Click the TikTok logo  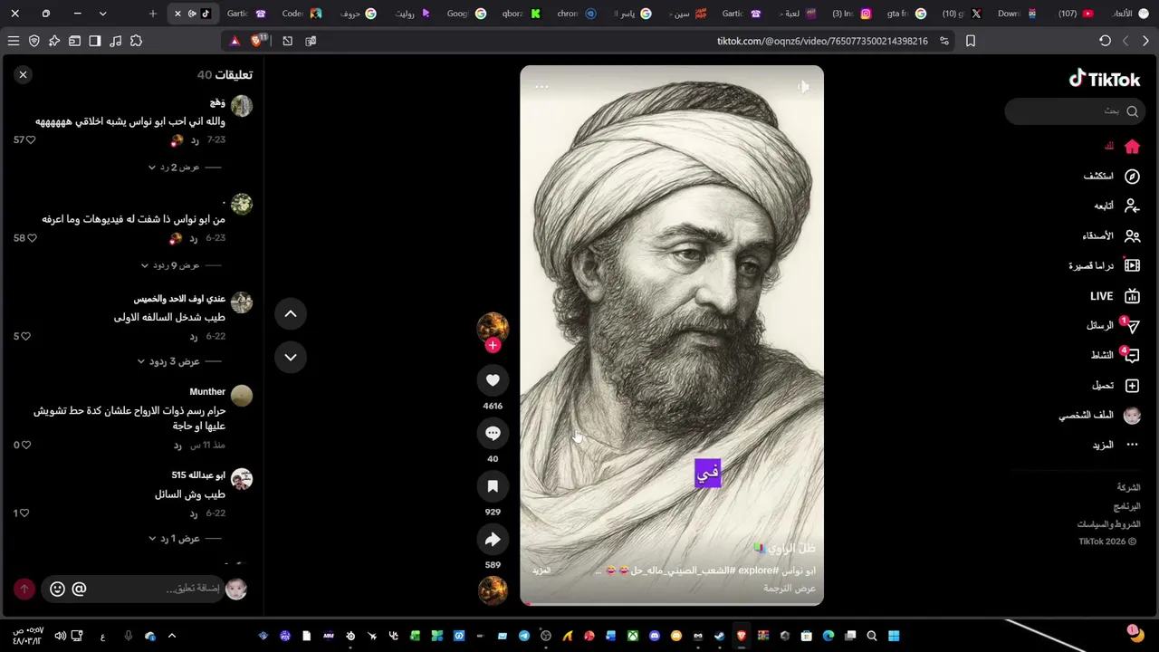click(1104, 79)
